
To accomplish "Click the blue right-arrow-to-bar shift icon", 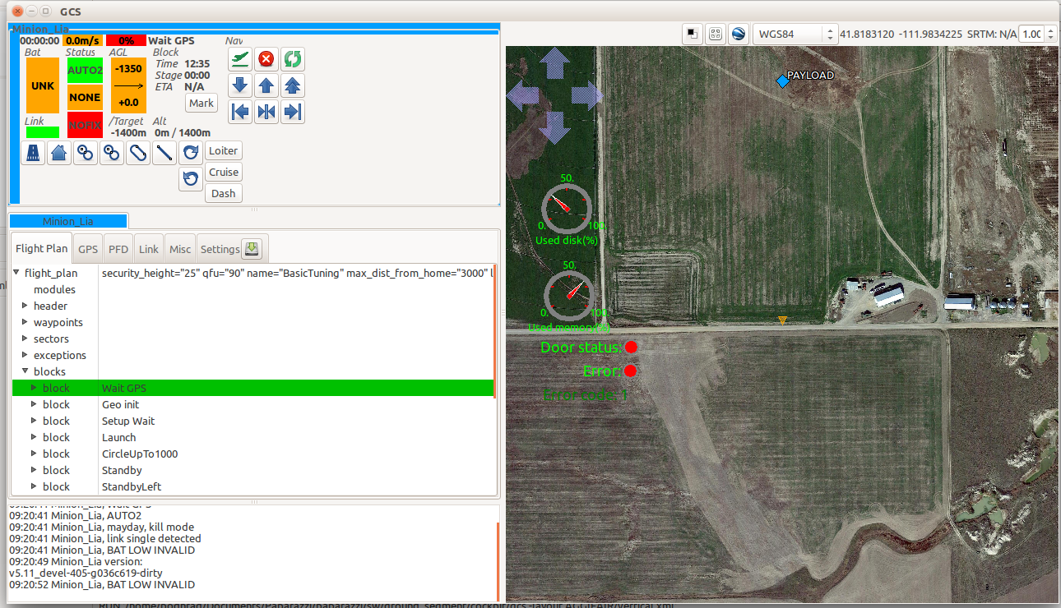I will pos(292,112).
